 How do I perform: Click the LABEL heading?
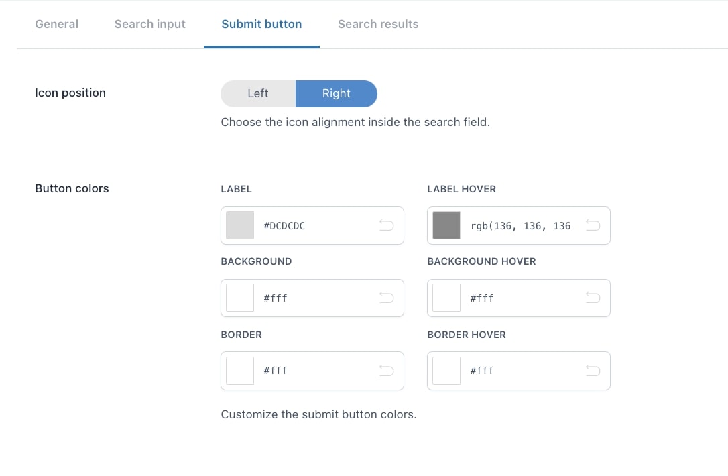[x=237, y=189]
